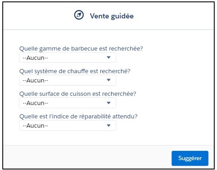Screen dimensions: 217x170
Task: Select the --Aucun-- value under indice de réparabilité question
Action: tap(35, 126)
